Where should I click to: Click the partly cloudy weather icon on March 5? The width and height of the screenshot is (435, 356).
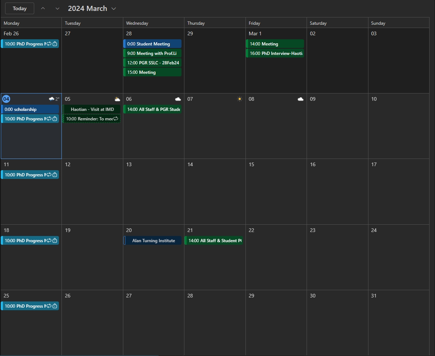click(x=117, y=99)
